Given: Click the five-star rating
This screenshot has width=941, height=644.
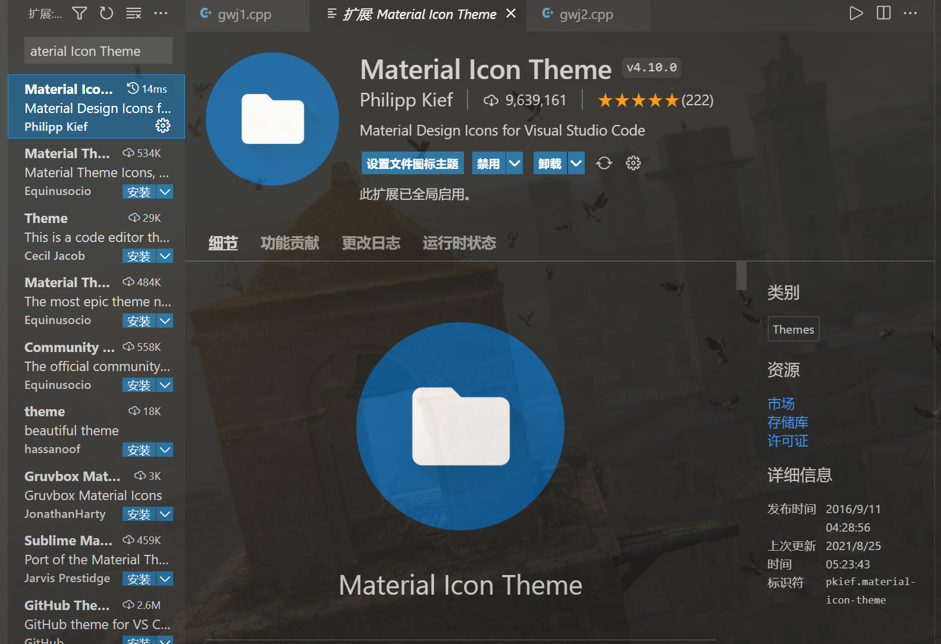Looking at the screenshot, I should (x=638, y=100).
